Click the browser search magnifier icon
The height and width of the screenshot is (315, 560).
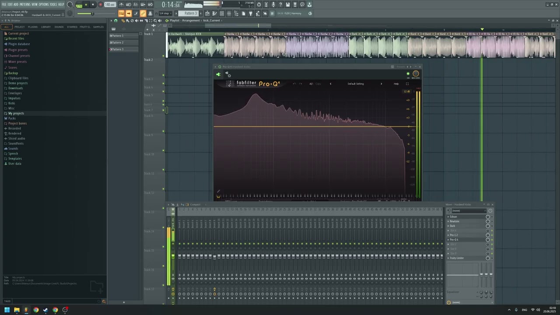click(104, 301)
